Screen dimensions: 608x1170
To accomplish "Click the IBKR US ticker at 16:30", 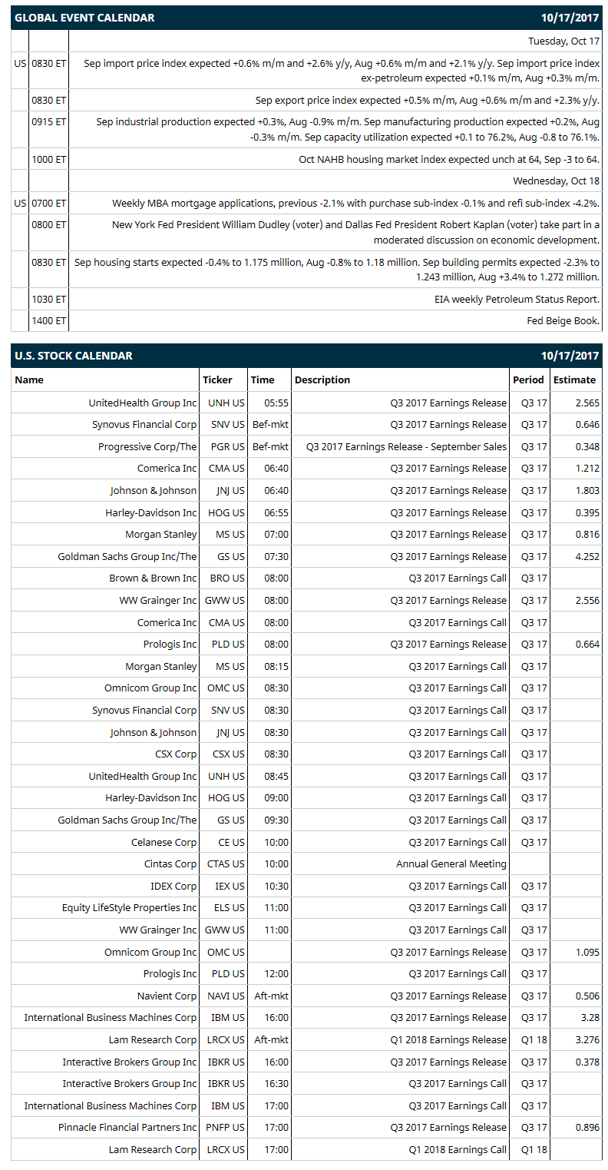I will click(x=226, y=1083).
